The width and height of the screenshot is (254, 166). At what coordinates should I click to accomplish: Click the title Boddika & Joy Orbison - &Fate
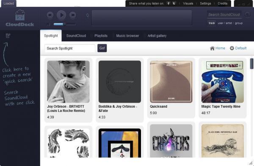pyautogui.click(x=118, y=109)
